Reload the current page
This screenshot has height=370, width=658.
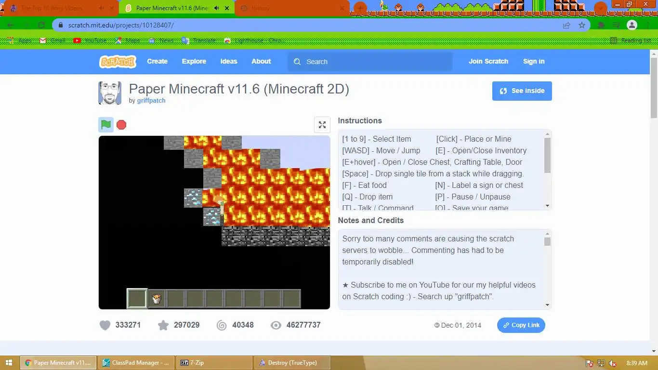pos(41,25)
